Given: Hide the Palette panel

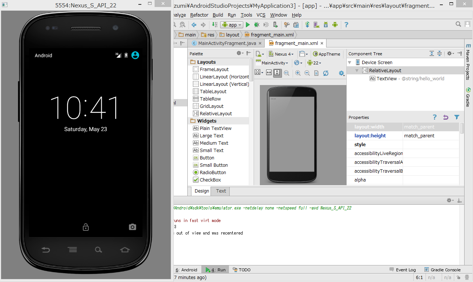Looking at the screenshot, I should pos(249,53).
